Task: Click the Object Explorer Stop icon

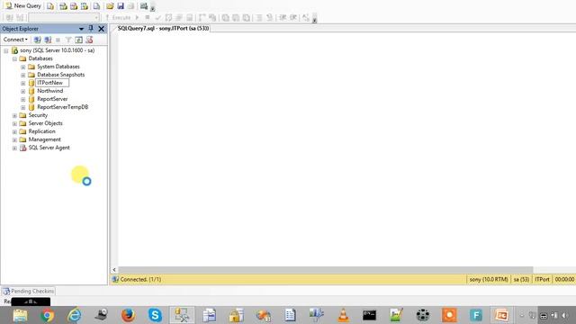Action: click(58, 40)
